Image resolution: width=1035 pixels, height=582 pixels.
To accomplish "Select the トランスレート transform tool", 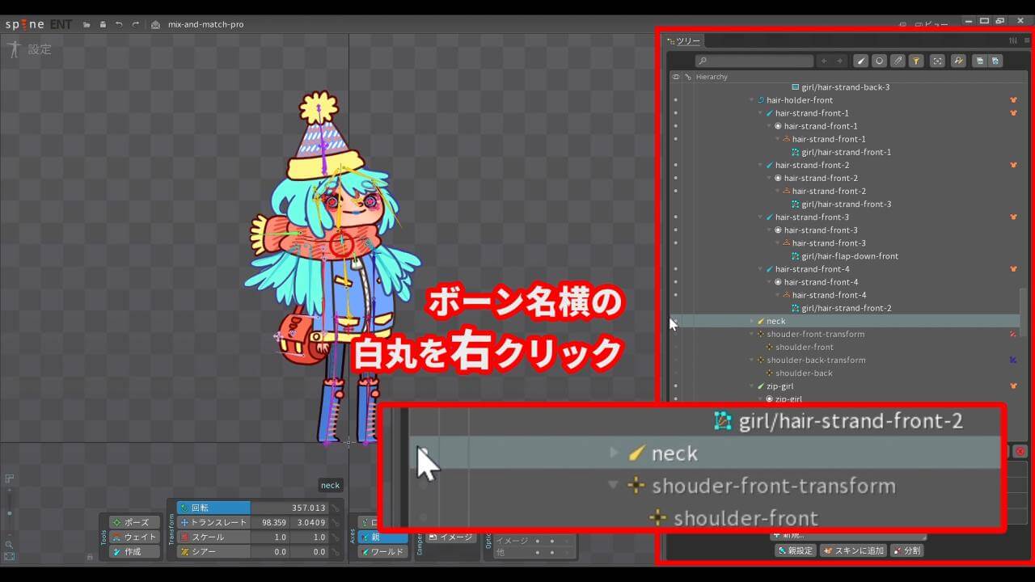I will click(x=213, y=522).
